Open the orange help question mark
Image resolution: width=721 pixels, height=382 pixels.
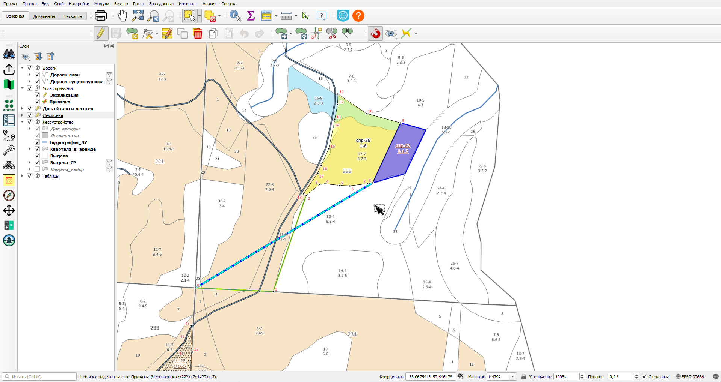[358, 16]
